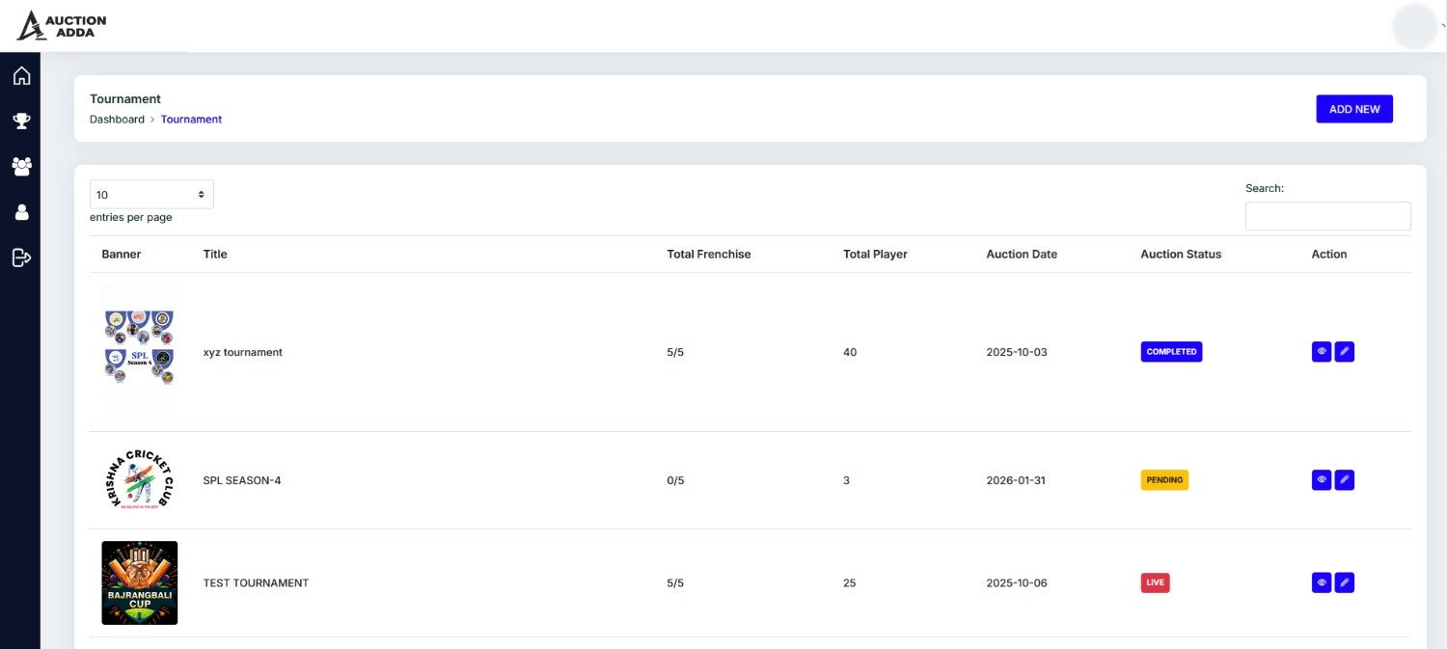Click the logout icon in sidebar

21,257
